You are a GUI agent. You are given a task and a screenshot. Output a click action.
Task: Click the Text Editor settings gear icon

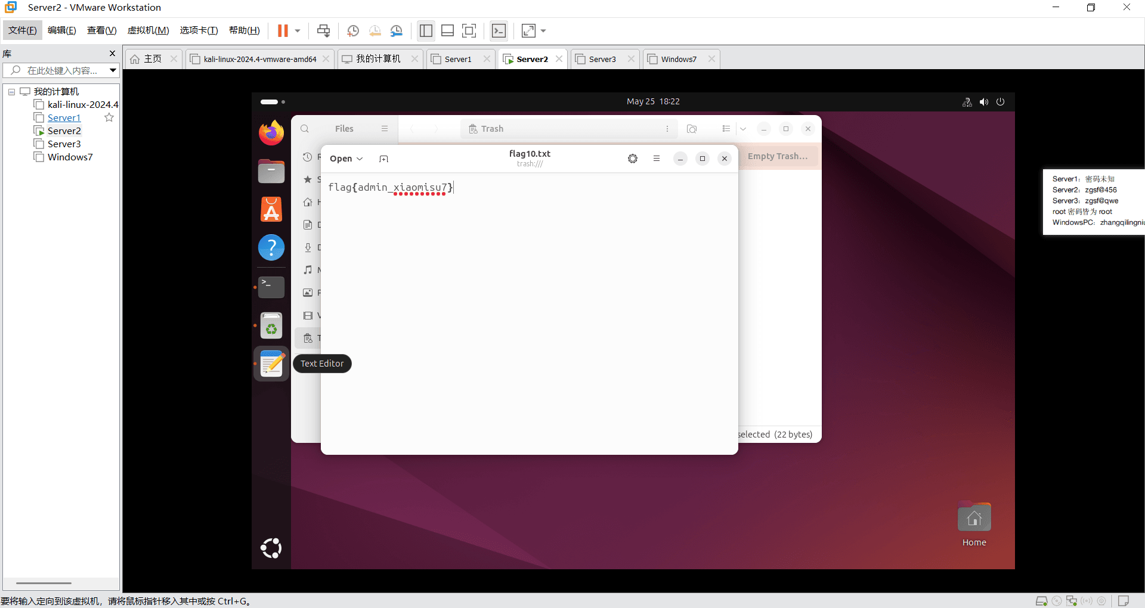(633, 159)
